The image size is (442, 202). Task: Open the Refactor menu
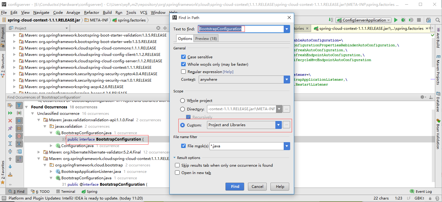coord(91,12)
